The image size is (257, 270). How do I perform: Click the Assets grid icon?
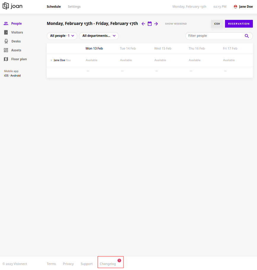[6, 50]
